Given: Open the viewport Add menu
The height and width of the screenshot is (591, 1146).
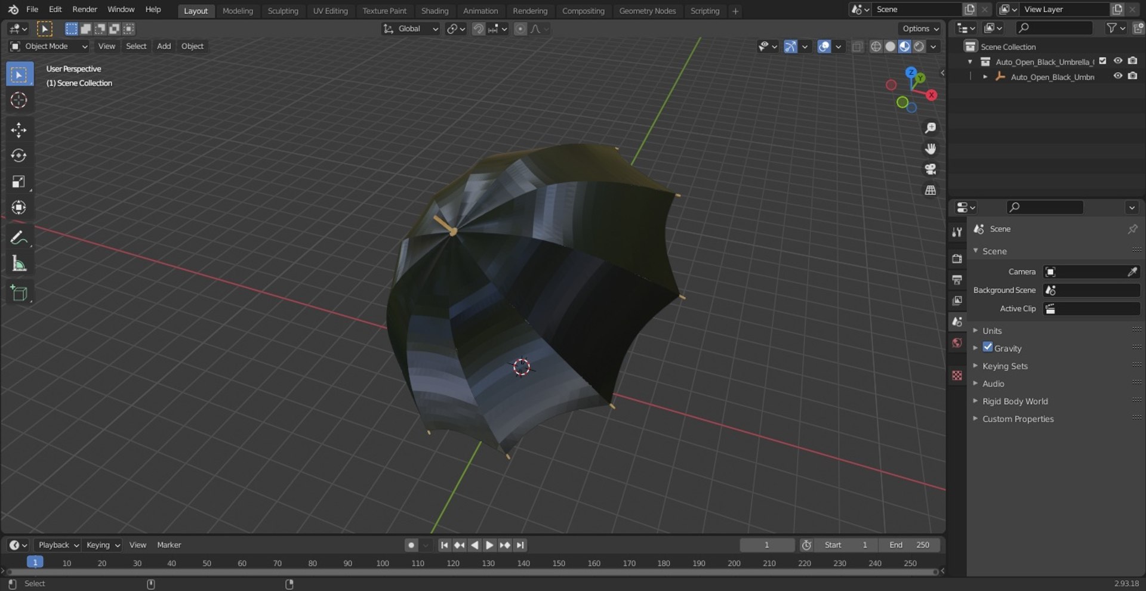Looking at the screenshot, I should [164, 47].
